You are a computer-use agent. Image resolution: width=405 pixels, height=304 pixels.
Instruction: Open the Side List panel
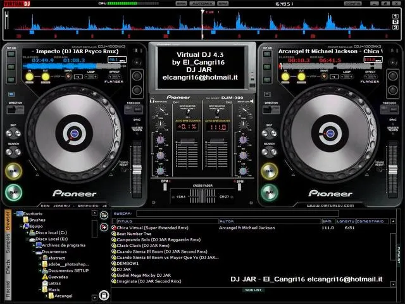pos(253,290)
